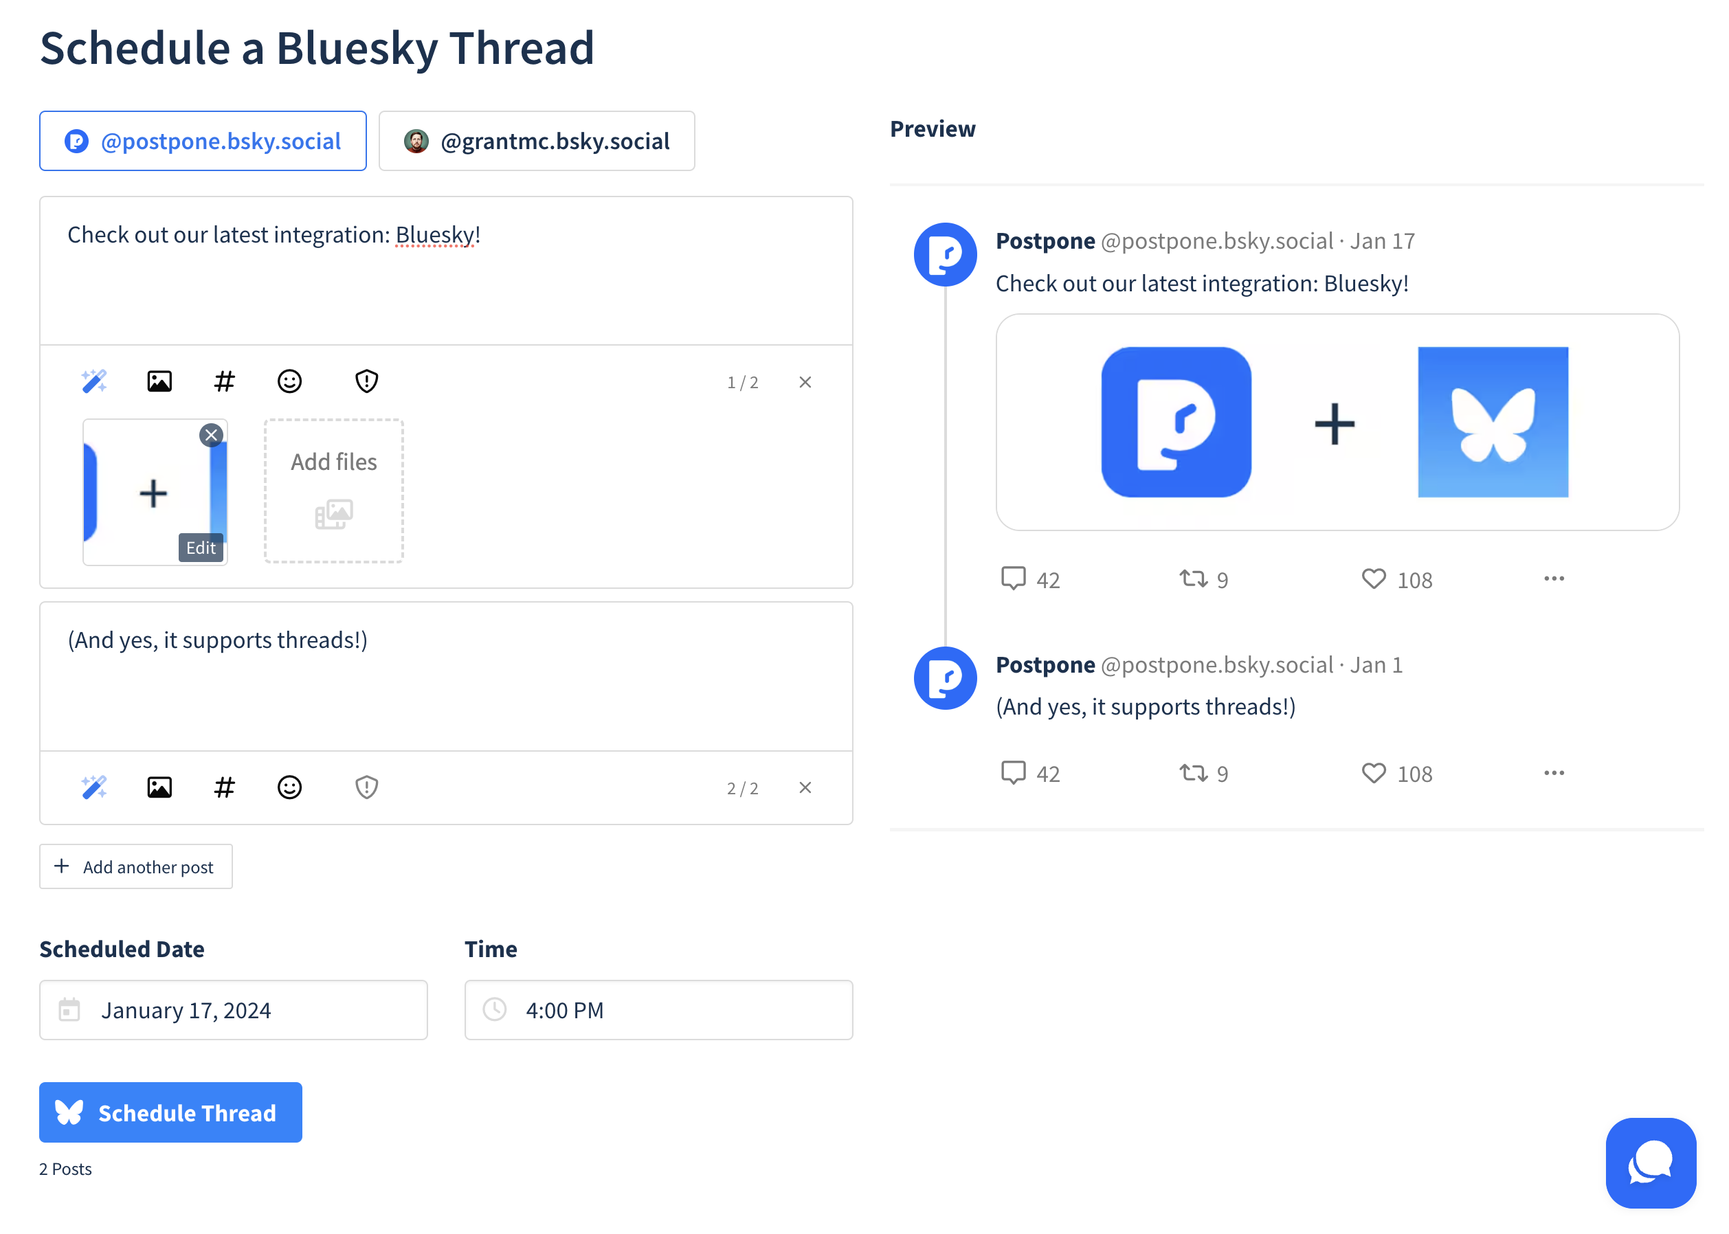Click the clock icon in time field
The image size is (1729, 1234).
click(x=495, y=1010)
